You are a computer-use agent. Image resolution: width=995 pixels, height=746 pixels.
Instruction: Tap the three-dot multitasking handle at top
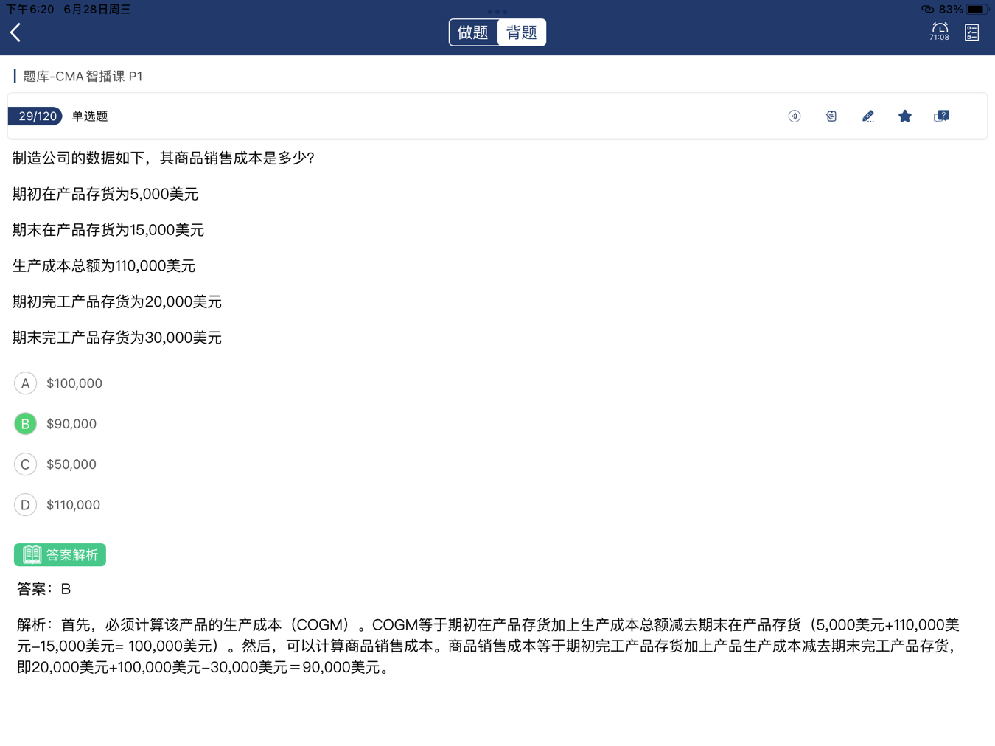pos(497,11)
